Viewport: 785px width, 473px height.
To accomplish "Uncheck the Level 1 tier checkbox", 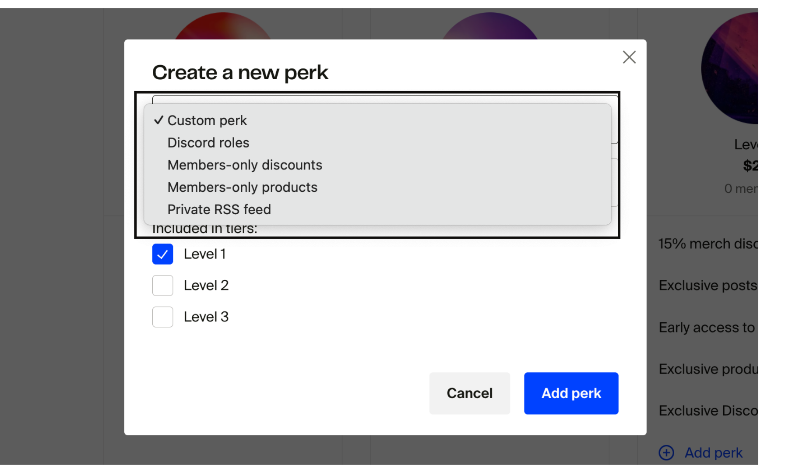I will tap(162, 254).
